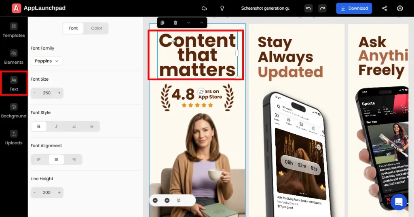Open the user account profile icon
This screenshot has height=217, width=414.
click(400, 8)
